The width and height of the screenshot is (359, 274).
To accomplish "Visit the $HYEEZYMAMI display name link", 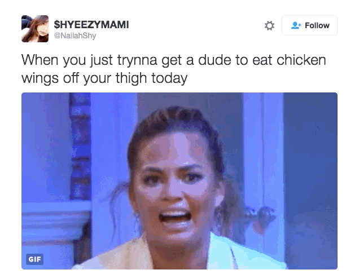I will (x=91, y=24).
